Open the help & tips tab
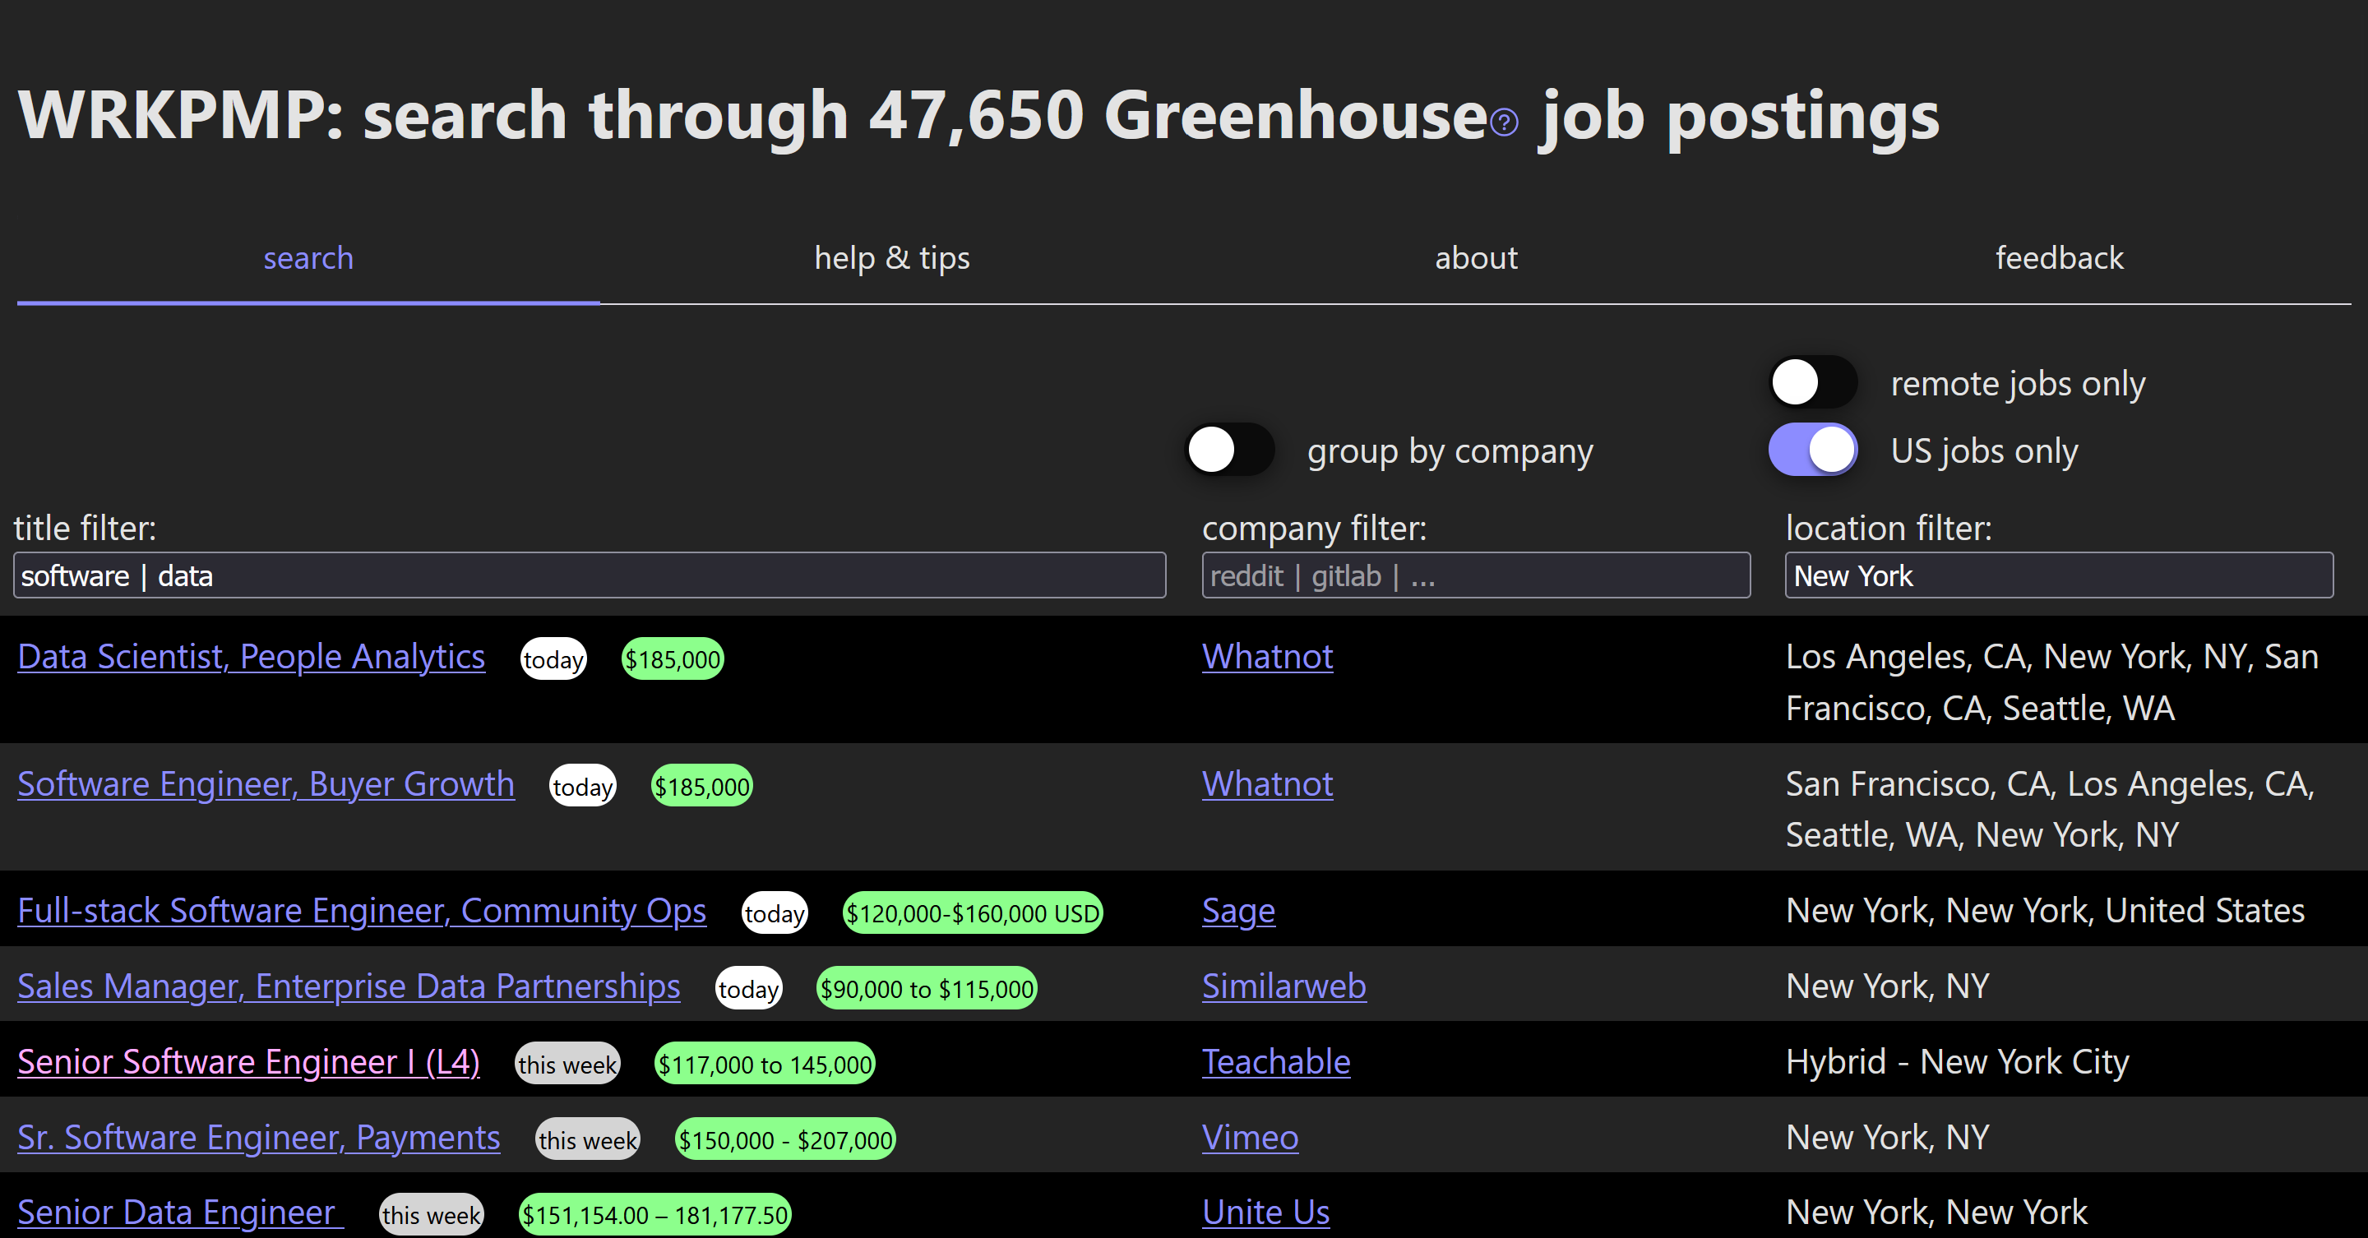 point(890,258)
